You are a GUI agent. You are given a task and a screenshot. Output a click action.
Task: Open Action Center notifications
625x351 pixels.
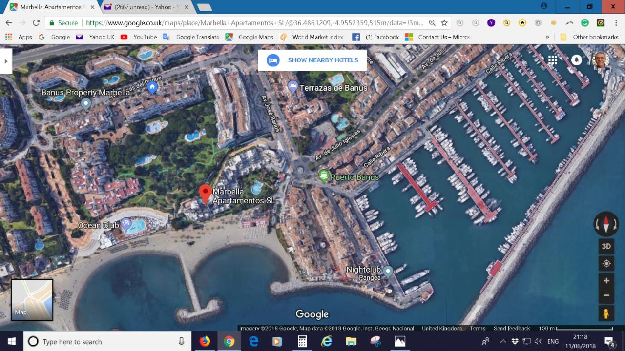click(x=610, y=341)
